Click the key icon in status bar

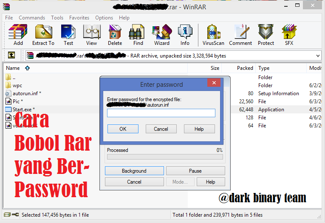(15, 215)
